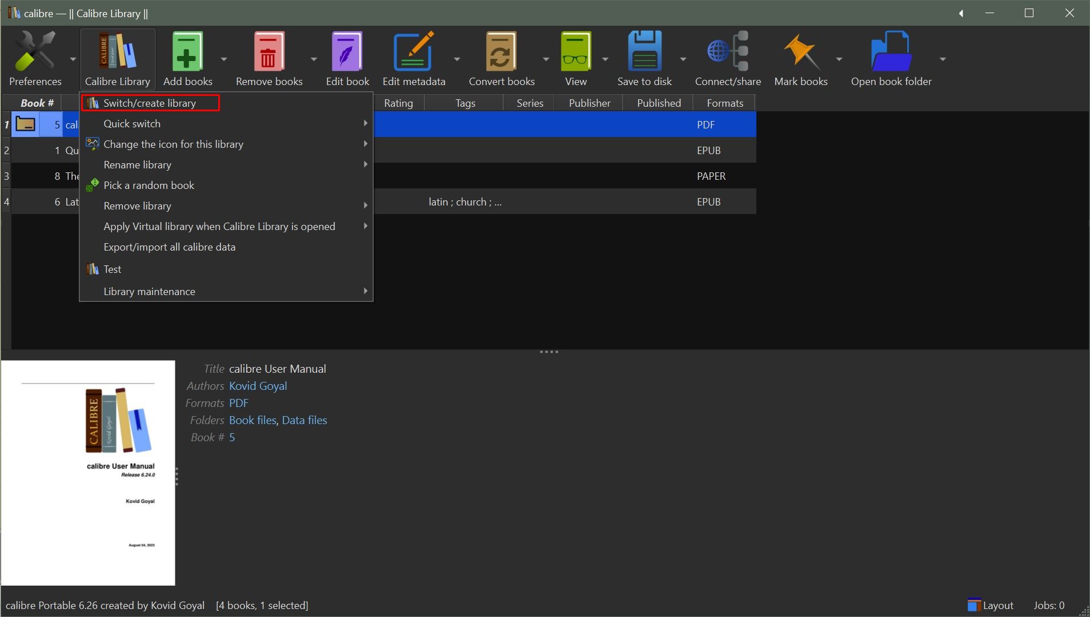The image size is (1090, 617).
Task: Expand the Convert books dropdown arrow
Action: [x=546, y=59]
